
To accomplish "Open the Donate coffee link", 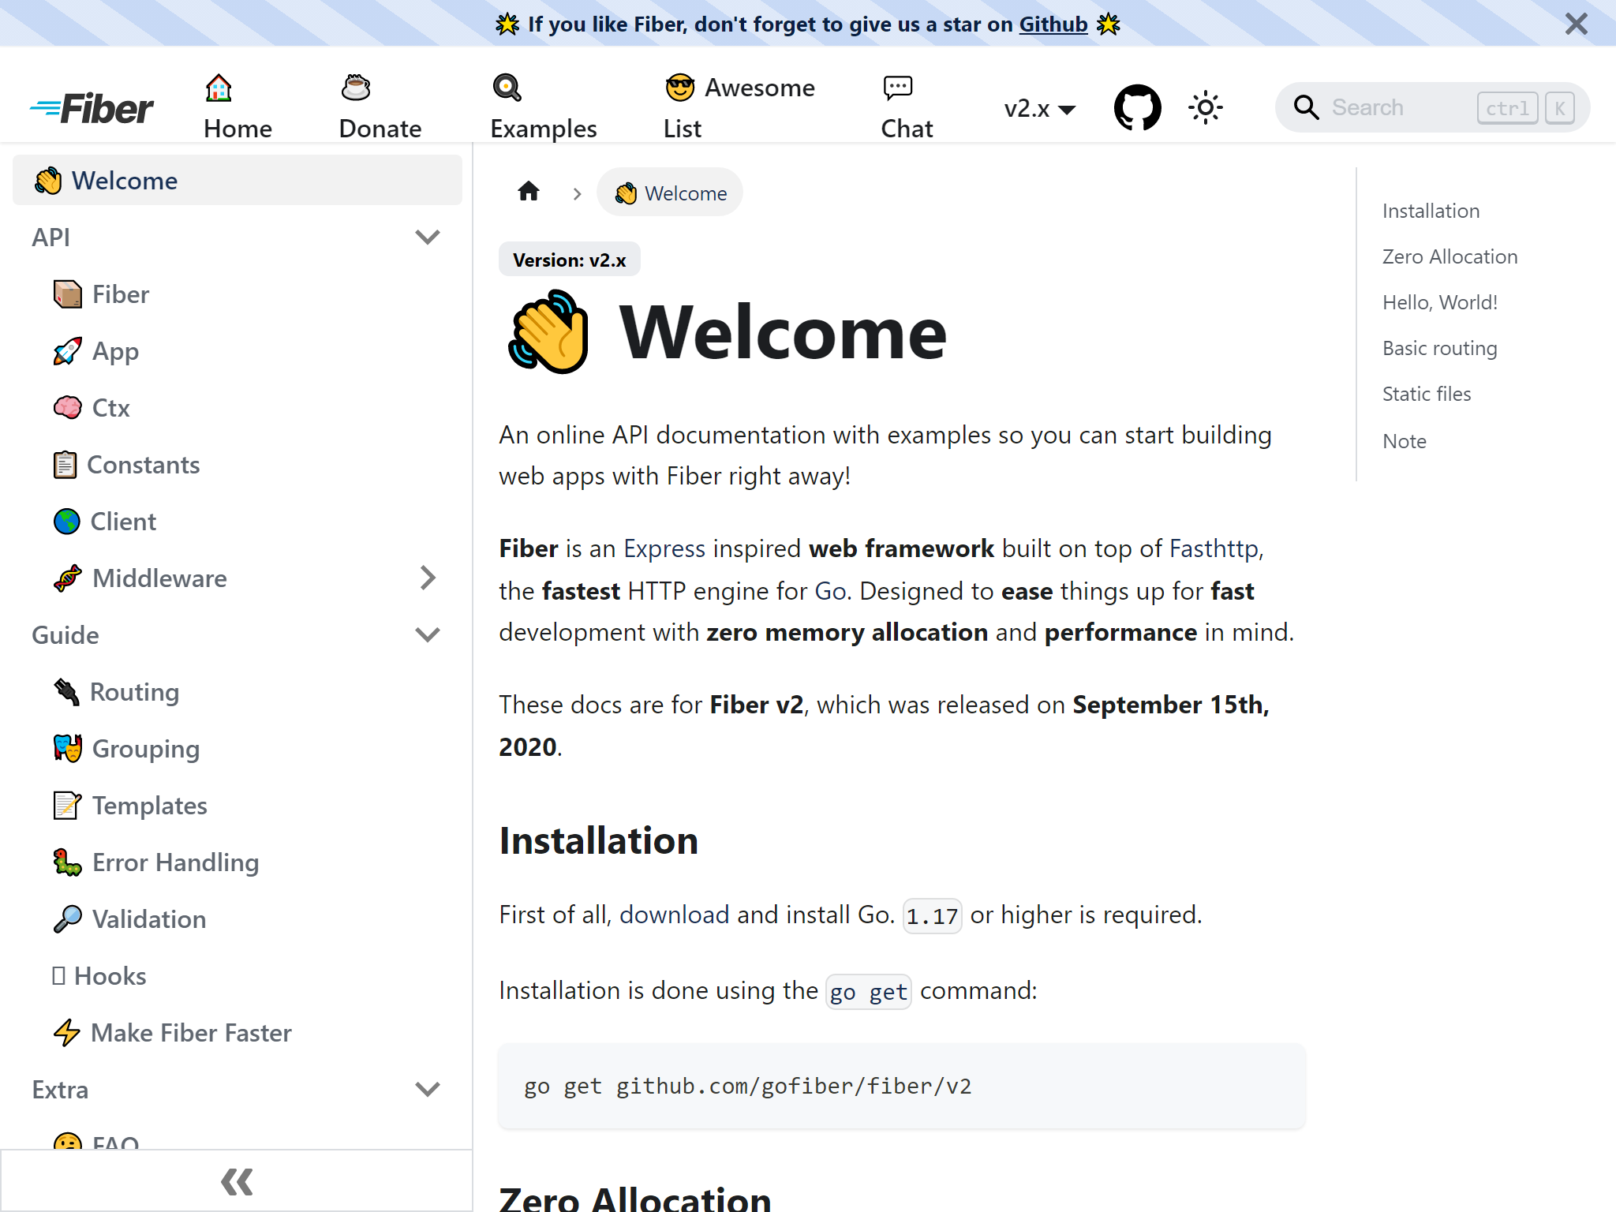I will (x=380, y=107).
